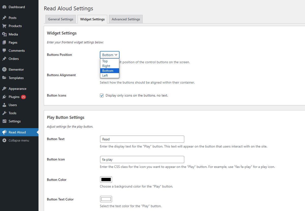Screen dimensions: 305x211
Task: Click the Posts pushpin icon
Action: coord(4,18)
